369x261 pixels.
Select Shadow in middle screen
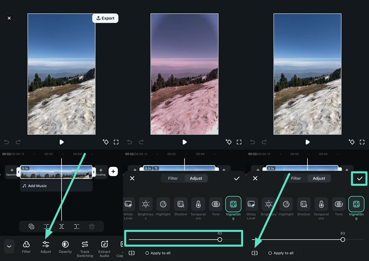[x=181, y=207]
